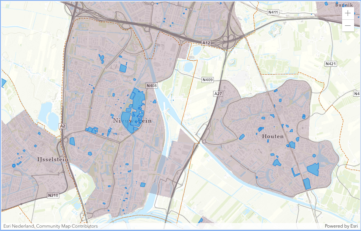
Task: Click the Nieuwegein city label
Action: click(x=132, y=121)
